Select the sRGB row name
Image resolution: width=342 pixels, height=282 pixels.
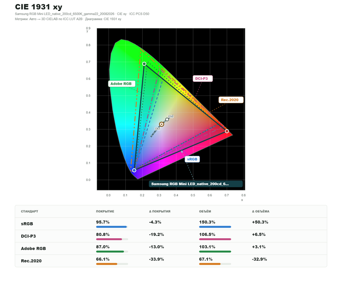pos(27,224)
